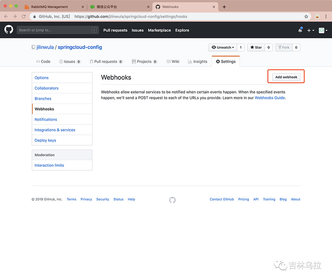Open Branches in settings sidebar
Screen dimensions: 332x280
tap(62, 98)
